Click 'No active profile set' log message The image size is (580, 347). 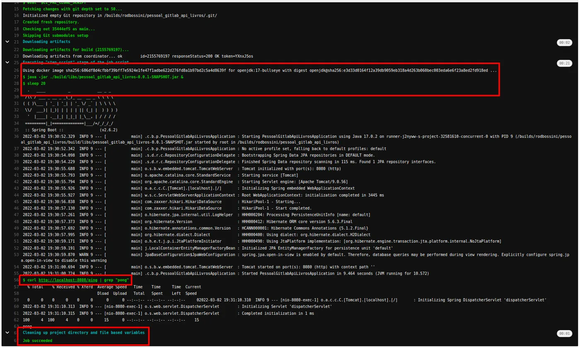(314, 148)
